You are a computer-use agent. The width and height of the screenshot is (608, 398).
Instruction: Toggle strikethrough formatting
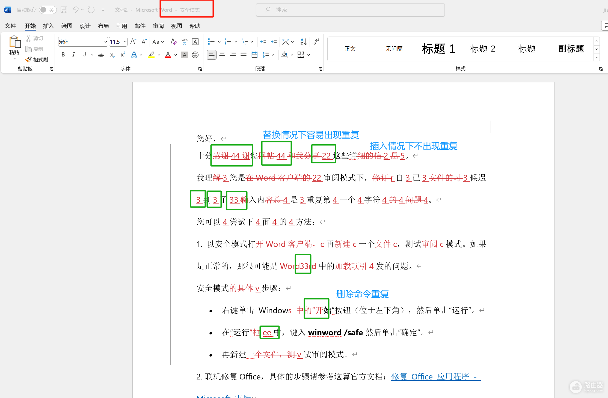[x=101, y=55]
